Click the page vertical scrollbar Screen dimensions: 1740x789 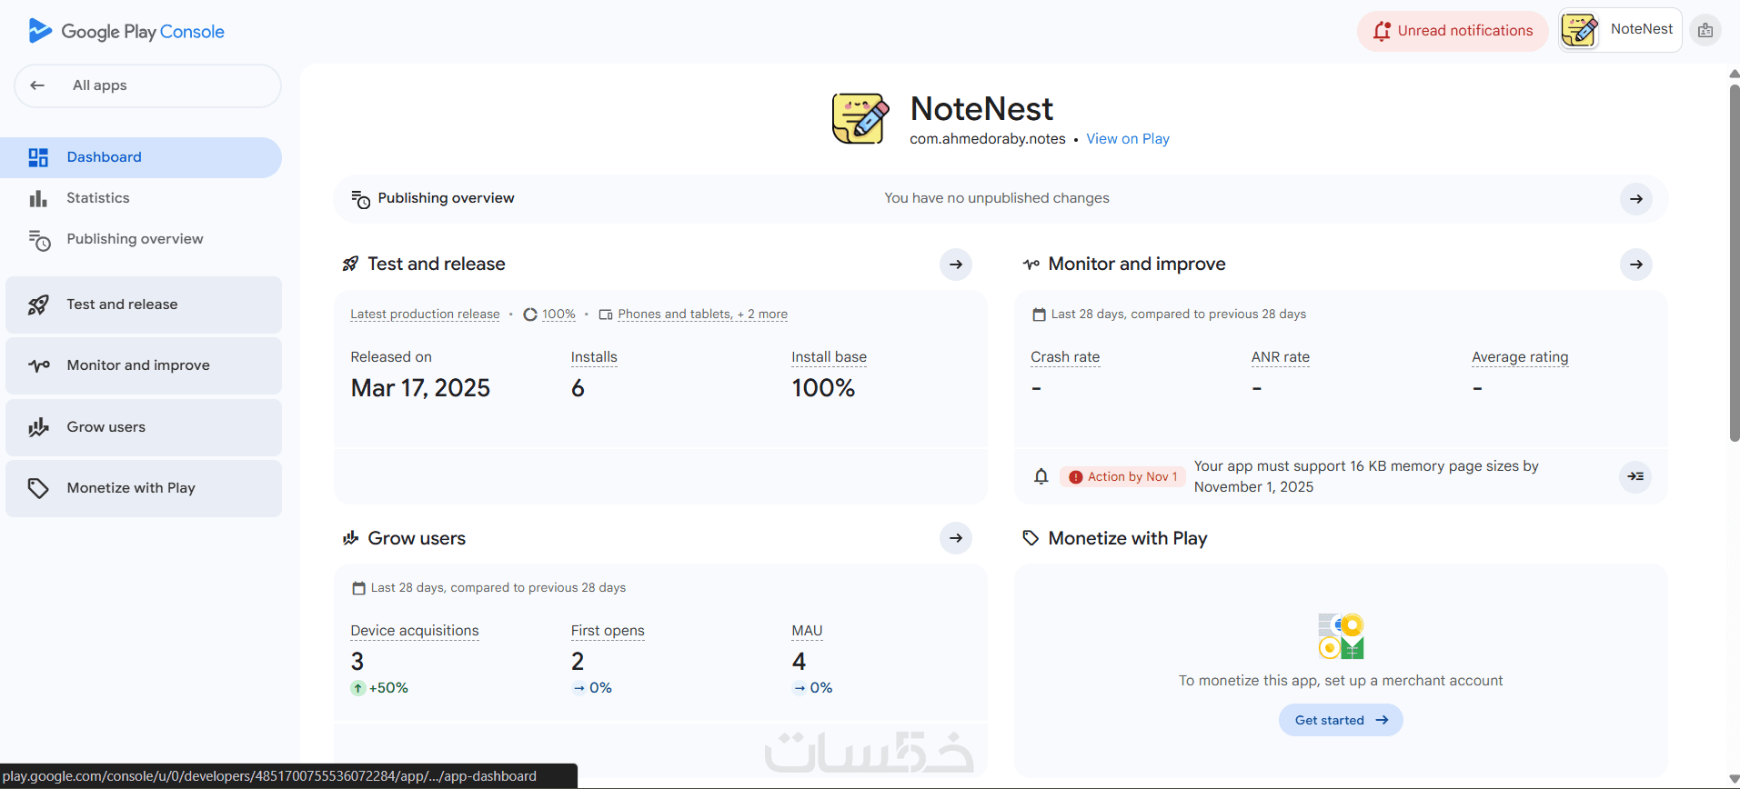1734,264
